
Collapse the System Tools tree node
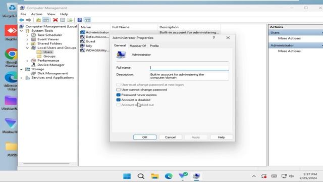click(21, 31)
